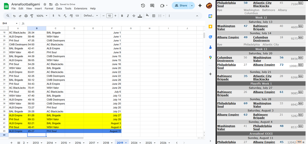Open the all sheets list icon
This screenshot has width=308, height=144.
pos(18,143)
